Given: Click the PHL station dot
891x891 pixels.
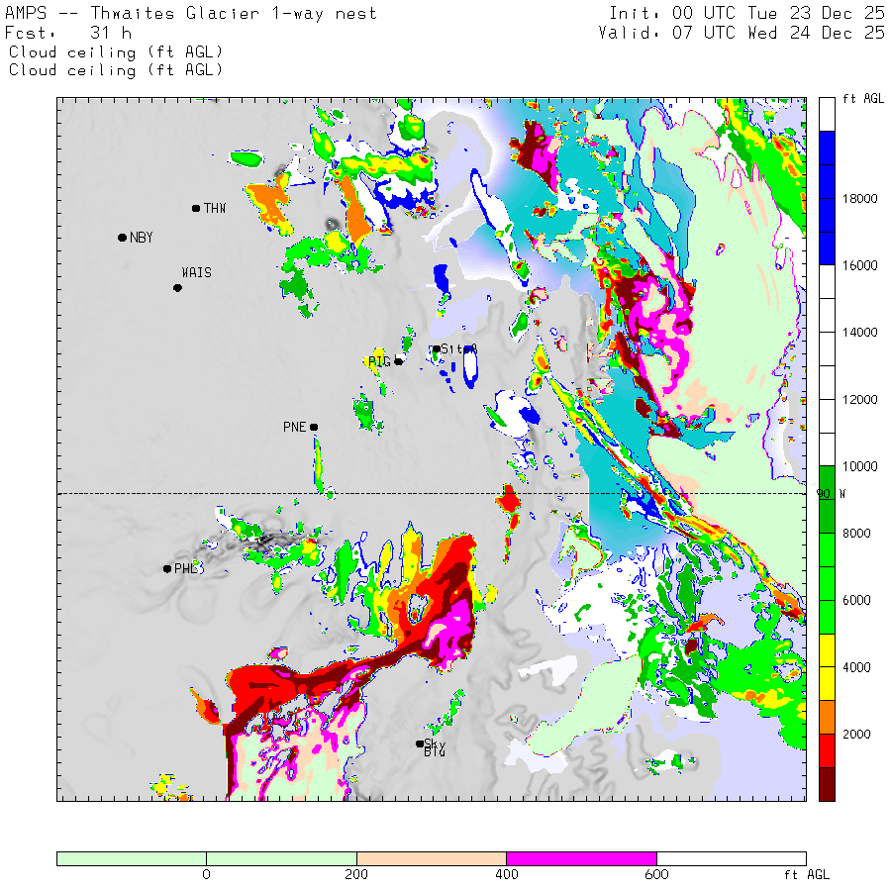Looking at the screenshot, I should (x=167, y=568).
